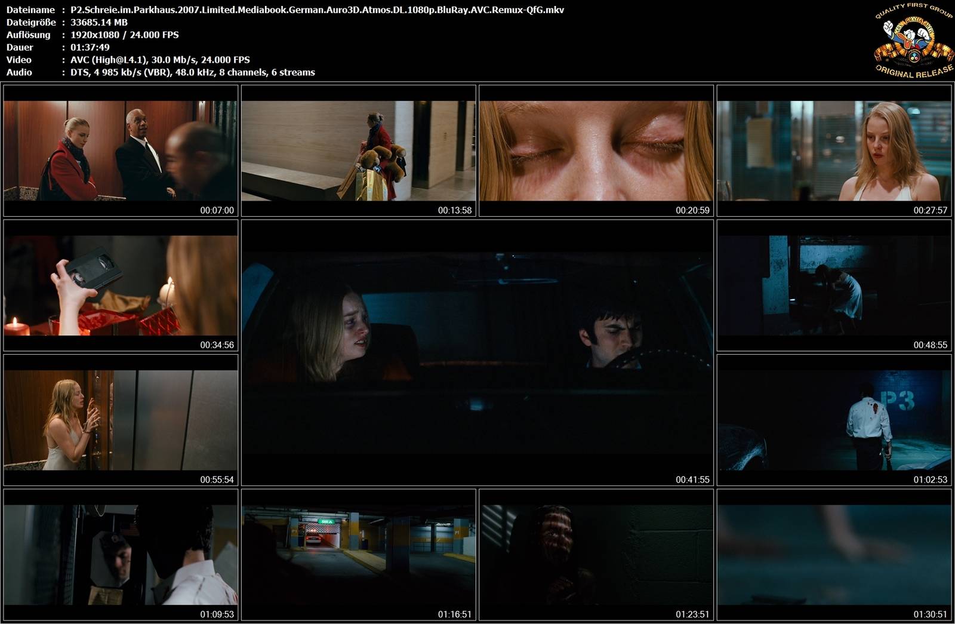
Task: Click the 01:16:51 timestamp
Action: (x=455, y=614)
